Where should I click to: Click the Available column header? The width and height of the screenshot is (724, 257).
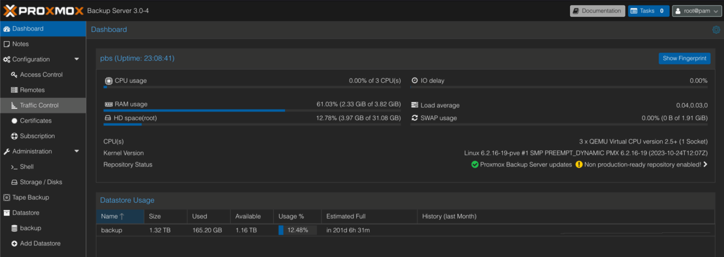[251, 216]
